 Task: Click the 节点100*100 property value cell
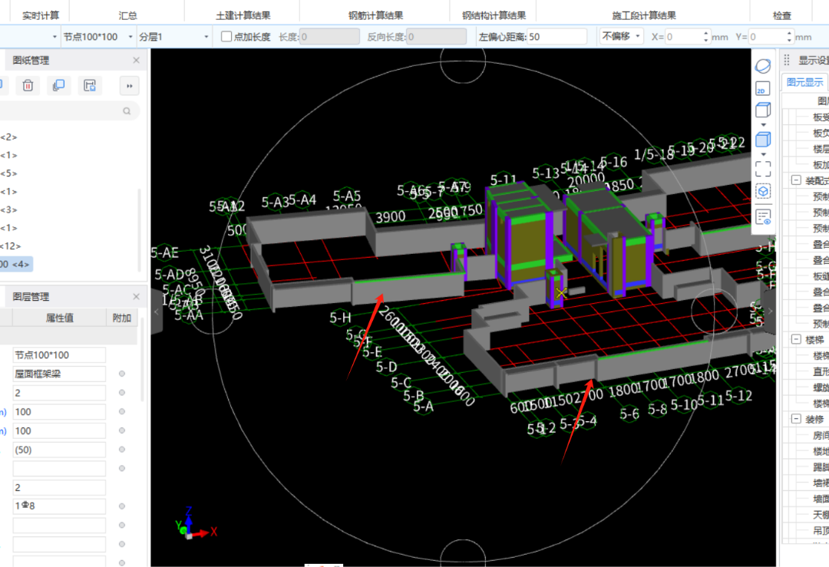click(x=59, y=355)
